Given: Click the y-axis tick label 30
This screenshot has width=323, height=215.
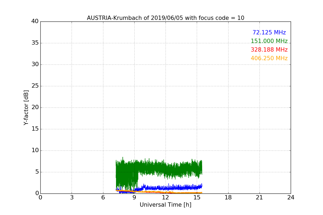Looking at the screenshot, I should coord(35,64).
